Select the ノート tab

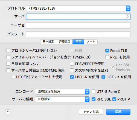click(91, 42)
